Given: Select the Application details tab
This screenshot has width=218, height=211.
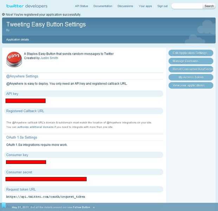Looking at the screenshot, I should (x=18, y=40).
